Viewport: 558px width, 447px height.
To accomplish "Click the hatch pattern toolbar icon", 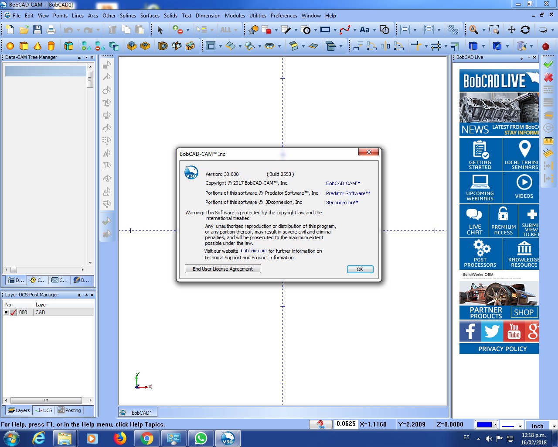I will 453,30.
